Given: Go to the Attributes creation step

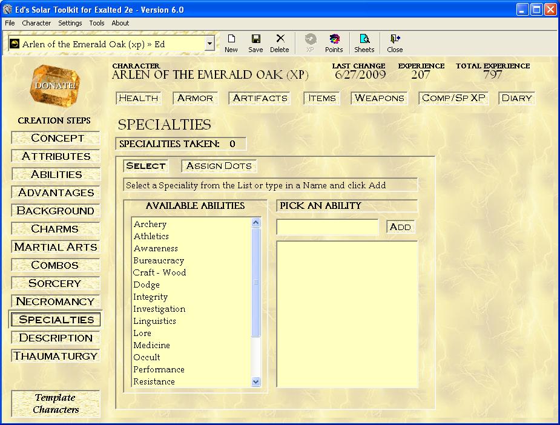Looking at the screenshot, I should tap(56, 156).
